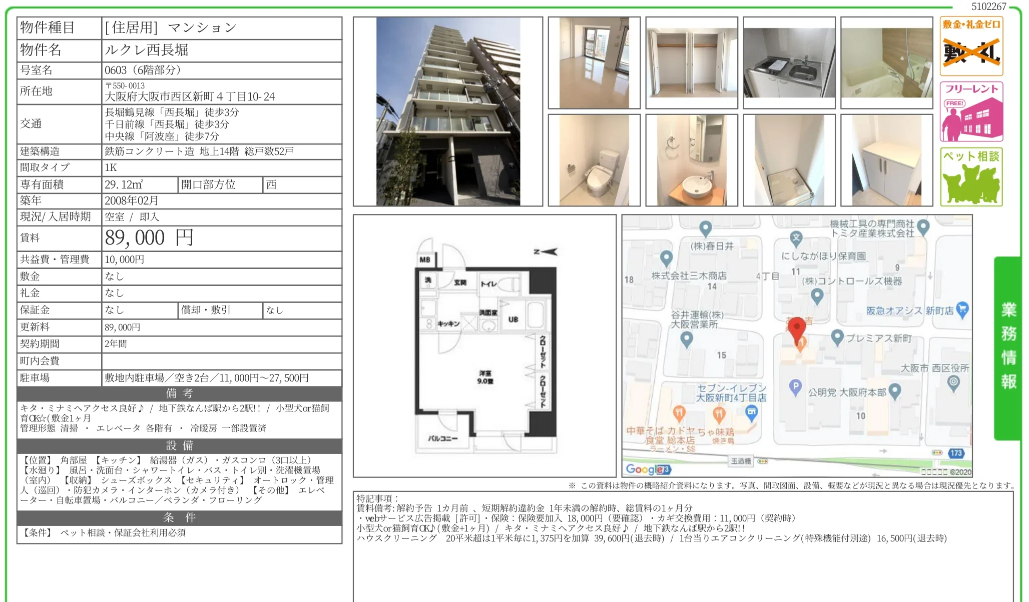Screen dimensions: 1029x602
Task: Click the 備考 section header
Action: (x=178, y=394)
